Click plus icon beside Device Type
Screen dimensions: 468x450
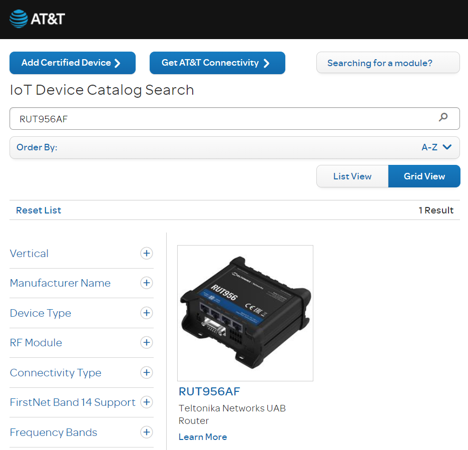[x=146, y=313]
